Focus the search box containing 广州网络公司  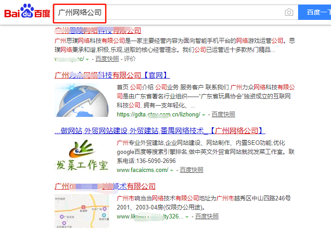(x=175, y=12)
